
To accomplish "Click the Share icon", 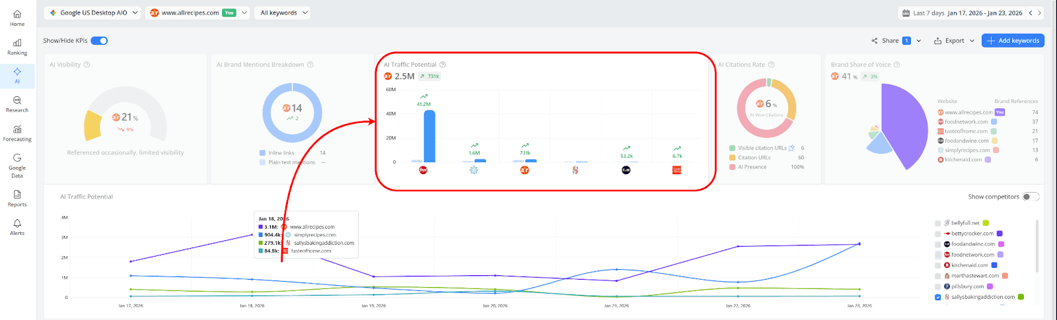I will click(875, 41).
